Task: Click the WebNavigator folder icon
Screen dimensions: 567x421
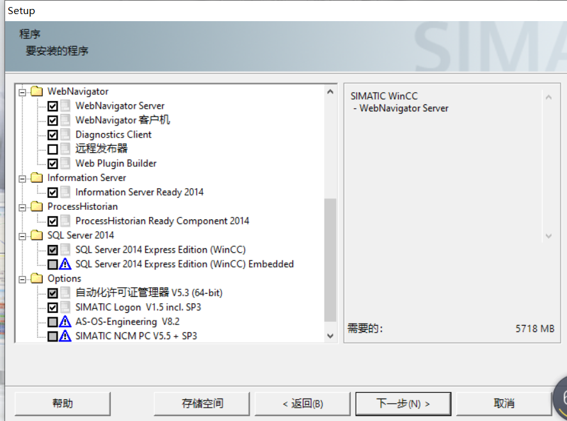Action: (x=36, y=91)
